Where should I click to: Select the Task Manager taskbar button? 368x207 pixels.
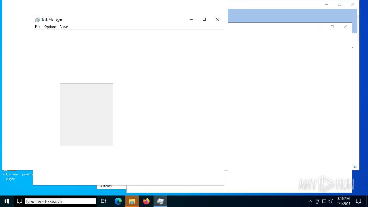pos(160,201)
